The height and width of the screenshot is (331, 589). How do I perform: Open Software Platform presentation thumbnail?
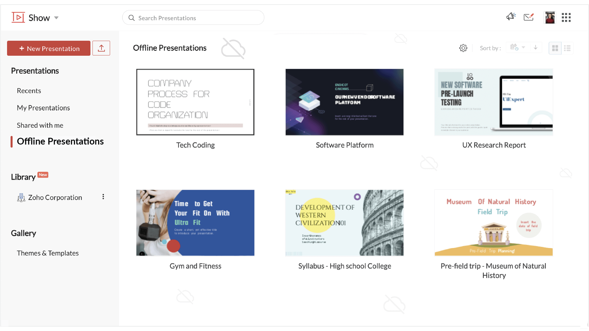coord(344,102)
